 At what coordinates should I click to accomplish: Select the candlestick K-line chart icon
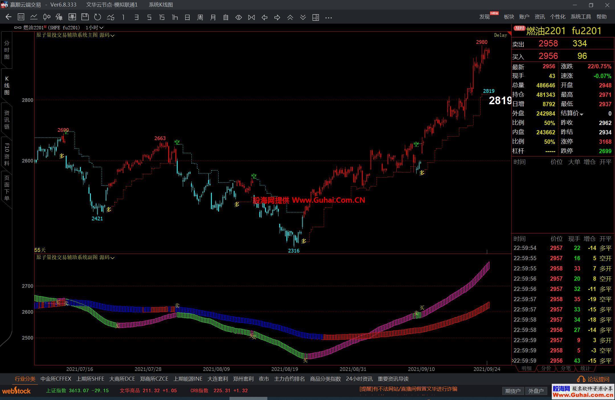[46, 17]
